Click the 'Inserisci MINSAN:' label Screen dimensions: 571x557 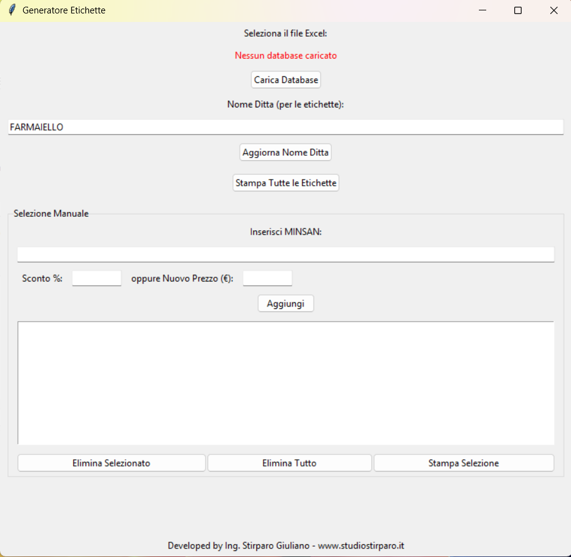286,232
